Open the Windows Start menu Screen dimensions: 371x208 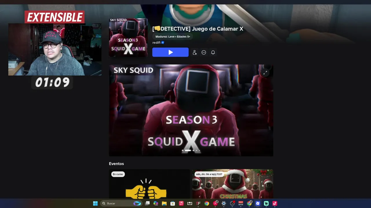[x=95, y=203]
